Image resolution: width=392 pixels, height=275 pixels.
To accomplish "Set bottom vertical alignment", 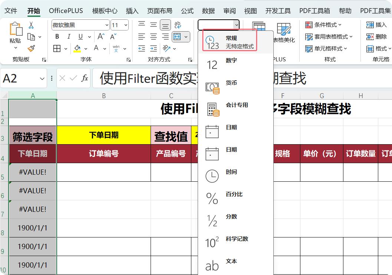I will [165, 25].
